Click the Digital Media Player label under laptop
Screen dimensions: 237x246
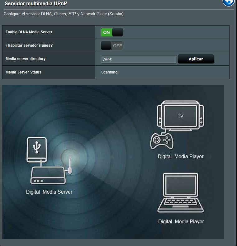pos(181,221)
